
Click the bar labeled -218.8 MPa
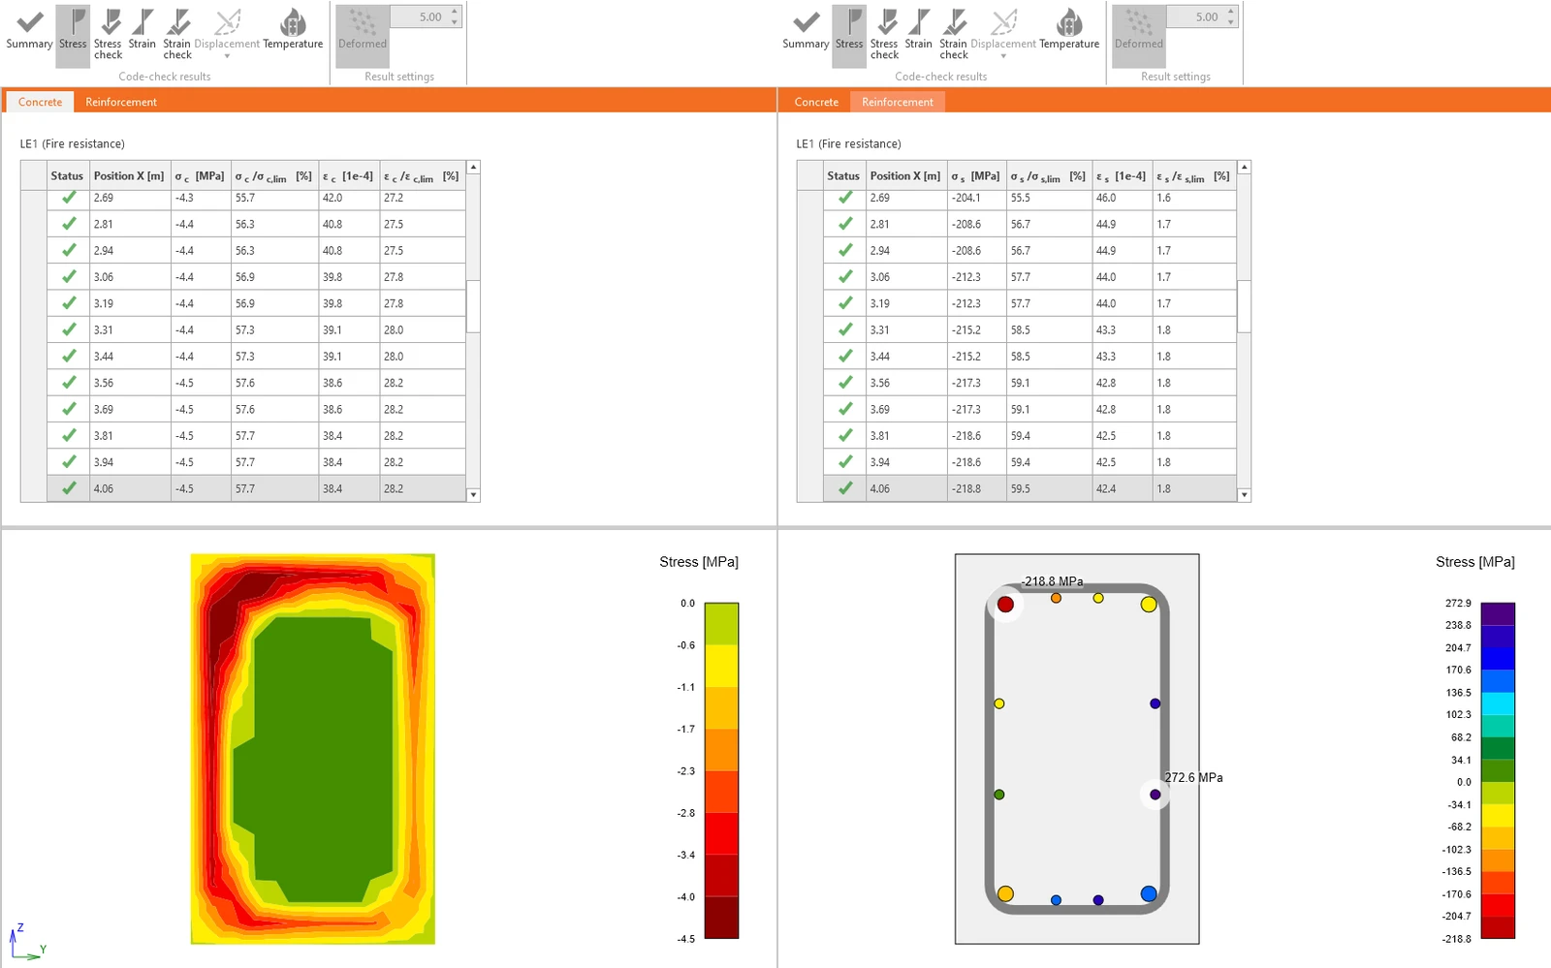click(1005, 604)
